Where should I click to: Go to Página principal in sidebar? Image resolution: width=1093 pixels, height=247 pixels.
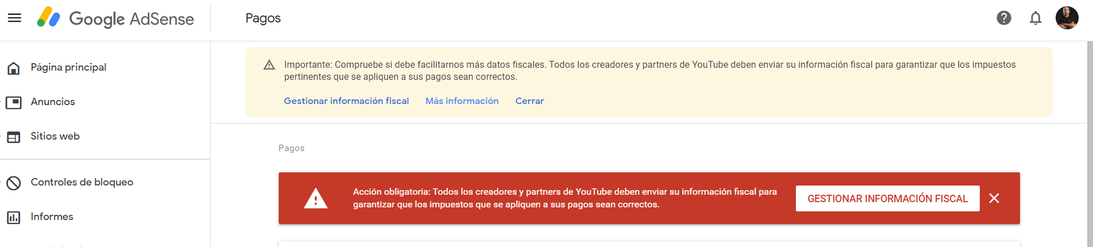68,67
